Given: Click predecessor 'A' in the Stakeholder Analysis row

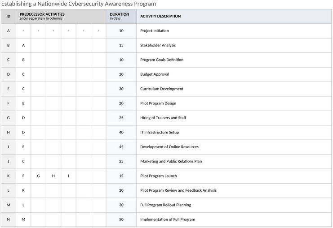Looking at the screenshot, I should click(x=23, y=45).
